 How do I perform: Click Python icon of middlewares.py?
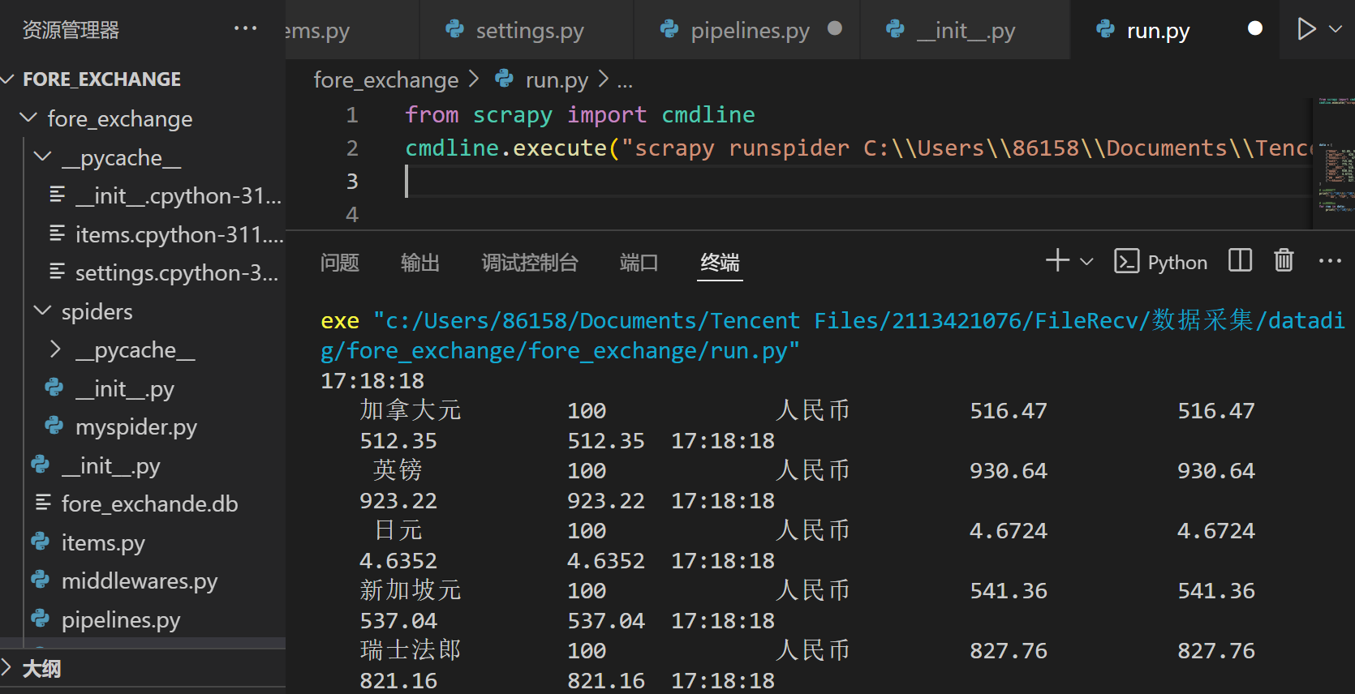(40, 579)
